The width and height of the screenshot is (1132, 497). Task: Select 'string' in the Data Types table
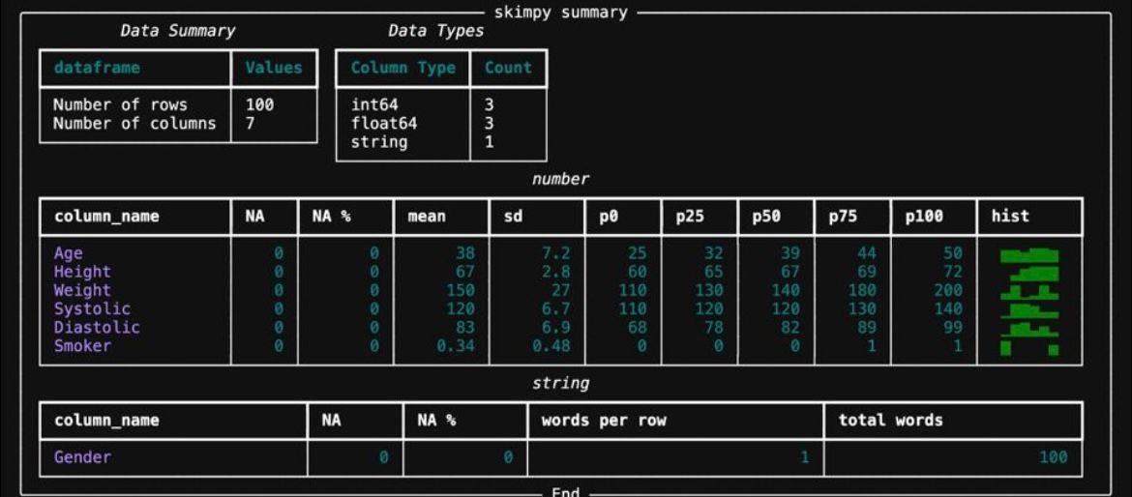pyautogui.click(x=379, y=142)
